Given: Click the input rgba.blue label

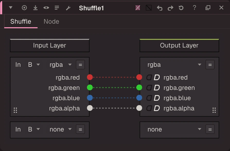Looking at the screenshot, I should 66,98.
